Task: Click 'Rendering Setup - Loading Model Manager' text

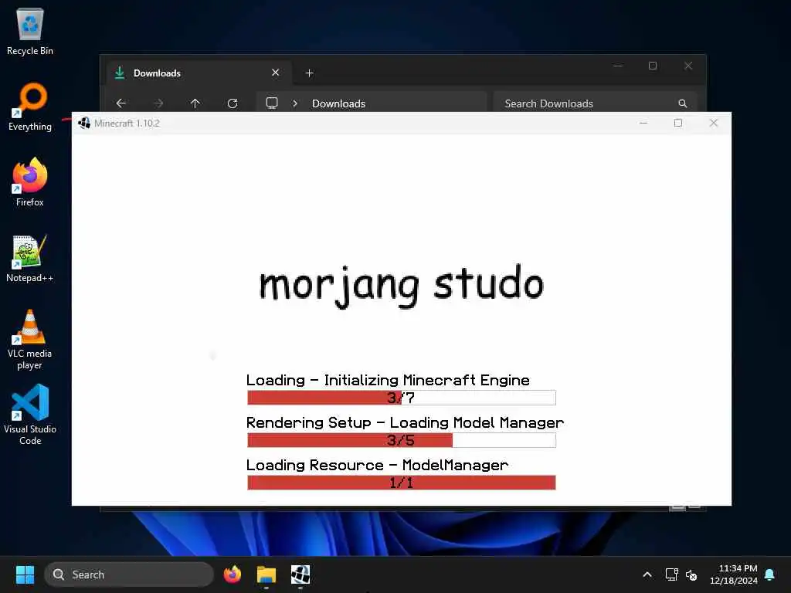Action: [405, 422]
